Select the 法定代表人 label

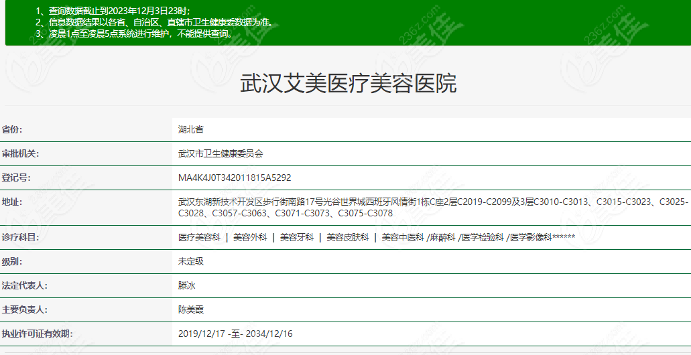pyautogui.click(x=24, y=286)
